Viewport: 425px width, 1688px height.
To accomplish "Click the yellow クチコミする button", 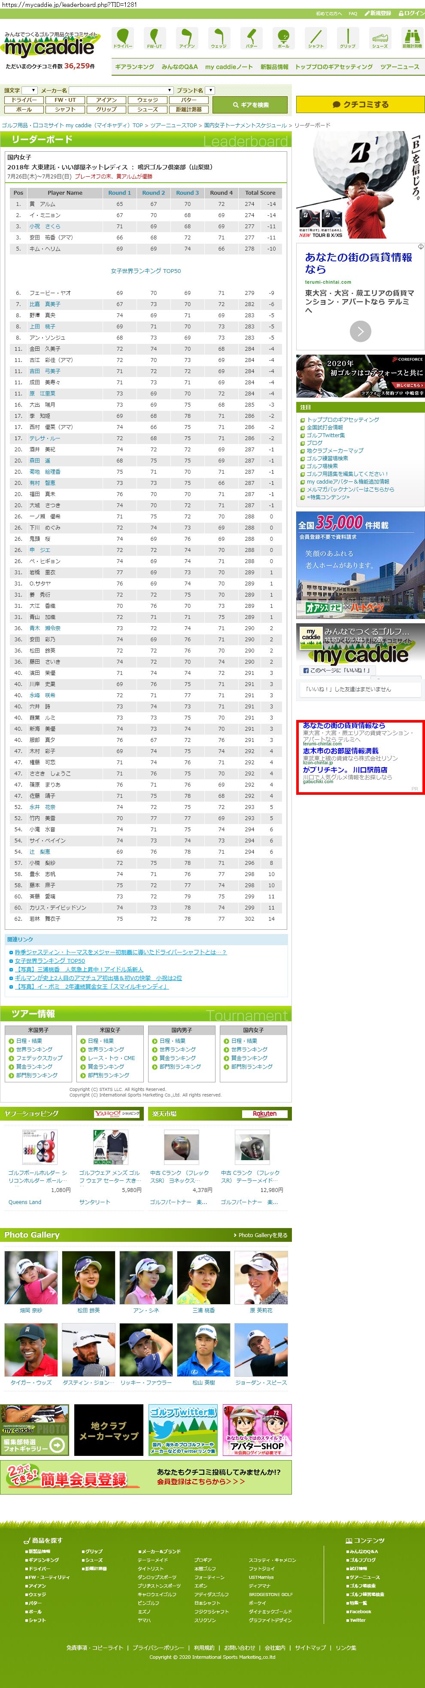I will pos(360,104).
